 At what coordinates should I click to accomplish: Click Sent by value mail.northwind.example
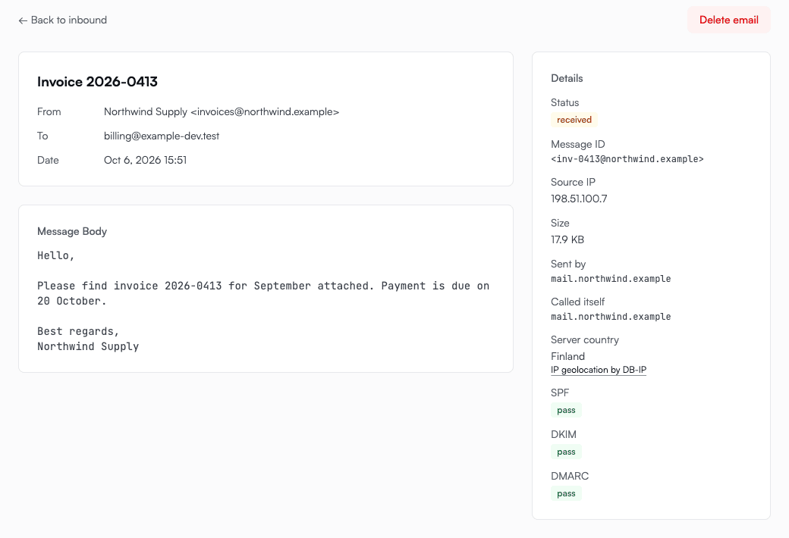pos(611,279)
